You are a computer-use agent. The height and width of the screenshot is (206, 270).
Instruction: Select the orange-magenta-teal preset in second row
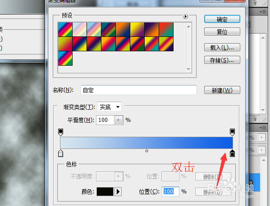pyautogui.click(x=109, y=44)
